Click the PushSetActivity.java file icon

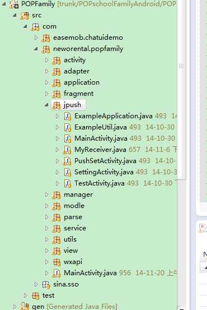[67, 161]
